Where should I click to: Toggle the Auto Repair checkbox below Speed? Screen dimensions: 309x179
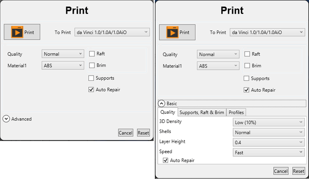166,160
